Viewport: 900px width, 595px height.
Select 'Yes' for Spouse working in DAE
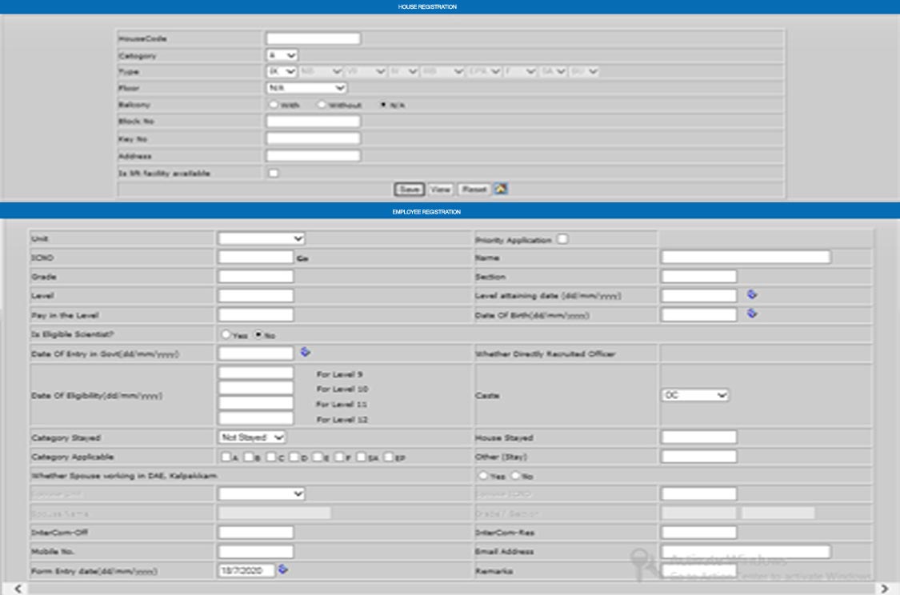(x=483, y=476)
